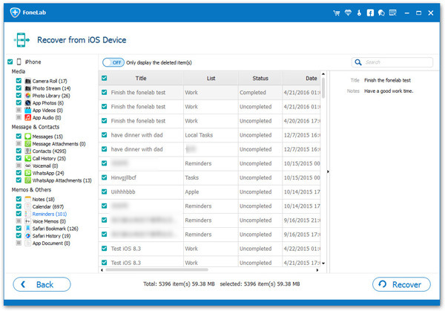Toggle the iPhone device checkbox
Screen dimensions: 445x311
click(10, 62)
